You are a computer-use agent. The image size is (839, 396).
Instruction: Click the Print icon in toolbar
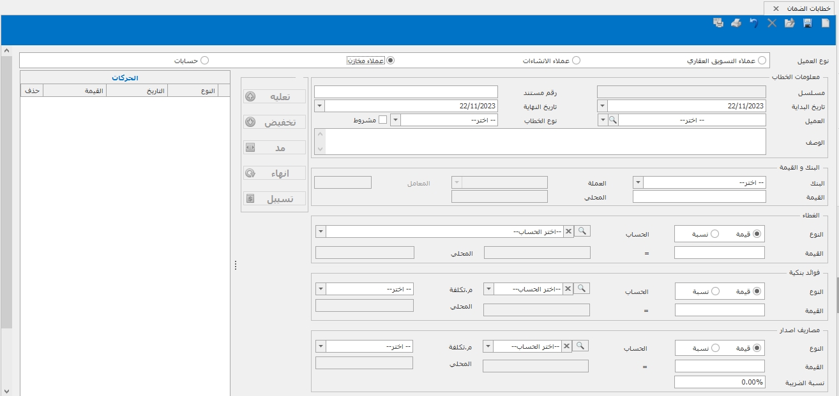(x=736, y=23)
